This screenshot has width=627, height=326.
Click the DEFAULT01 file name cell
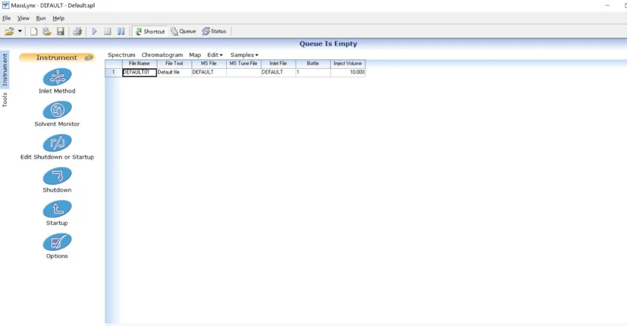[x=139, y=72]
